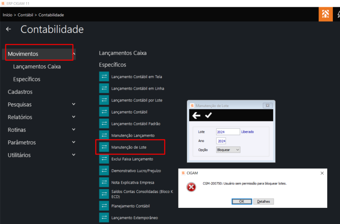Select Rotinas menu item

[x=17, y=130]
